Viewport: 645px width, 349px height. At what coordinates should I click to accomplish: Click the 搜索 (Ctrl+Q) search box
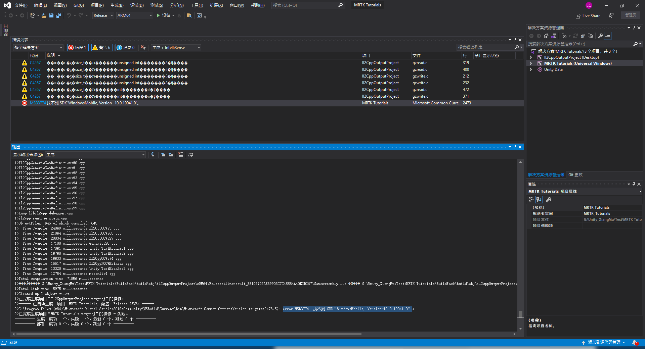pos(307,5)
